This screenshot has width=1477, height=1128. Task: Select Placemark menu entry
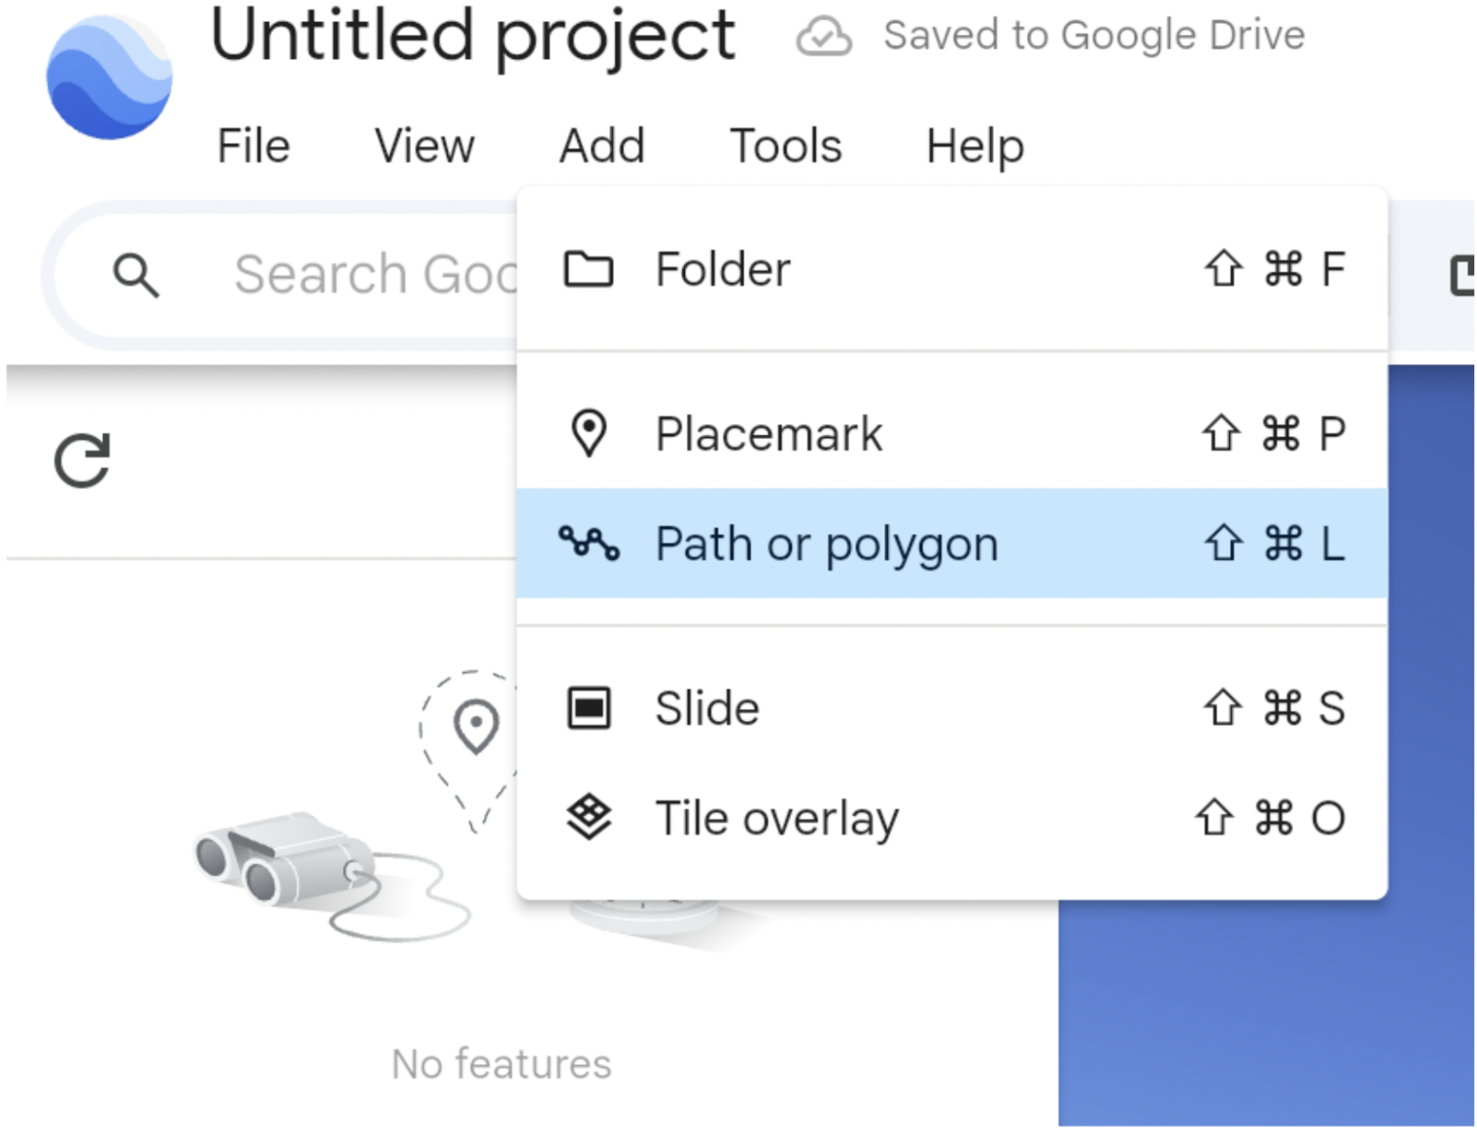click(768, 434)
